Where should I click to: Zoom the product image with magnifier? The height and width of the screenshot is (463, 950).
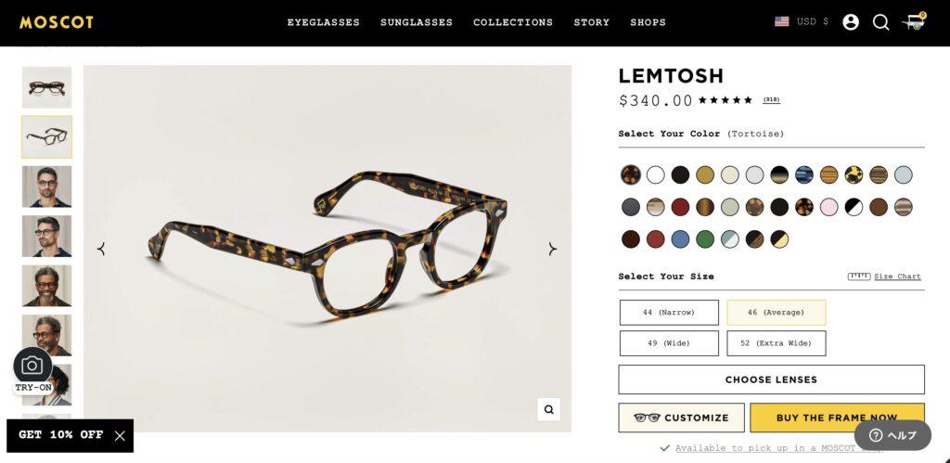pyautogui.click(x=548, y=409)
